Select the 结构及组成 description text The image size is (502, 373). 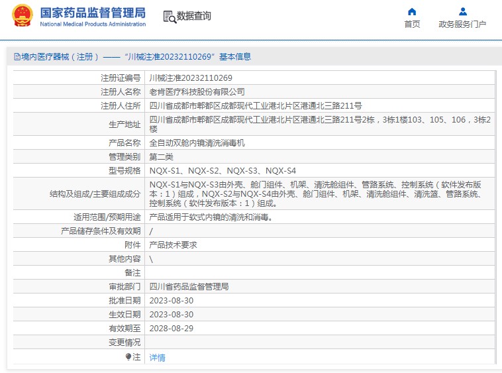tap(316, 193)
